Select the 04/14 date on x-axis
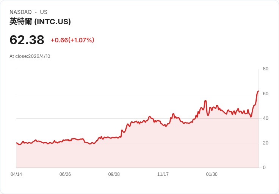 click(16, 174)
